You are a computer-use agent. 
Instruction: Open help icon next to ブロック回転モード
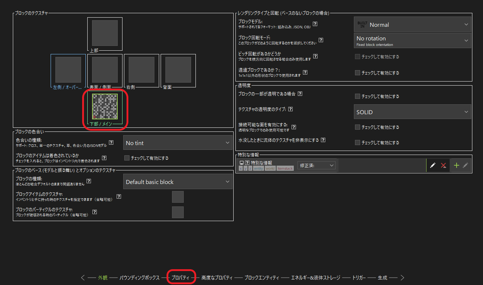coord(321,40)
